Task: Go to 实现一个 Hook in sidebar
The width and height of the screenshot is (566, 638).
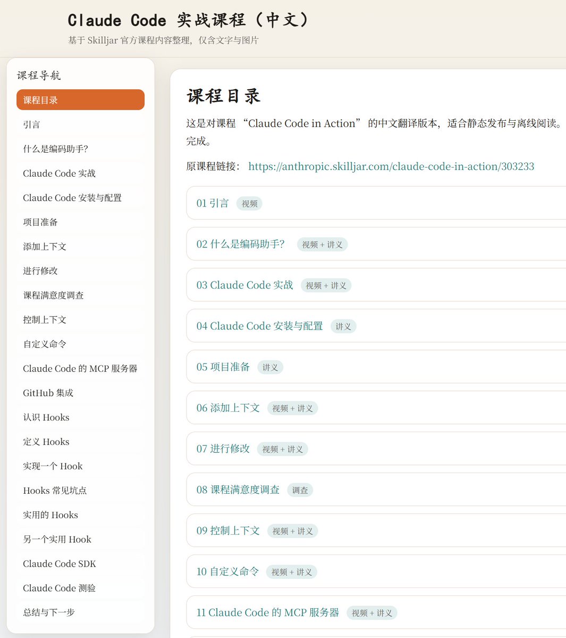Action: point(80,466)
